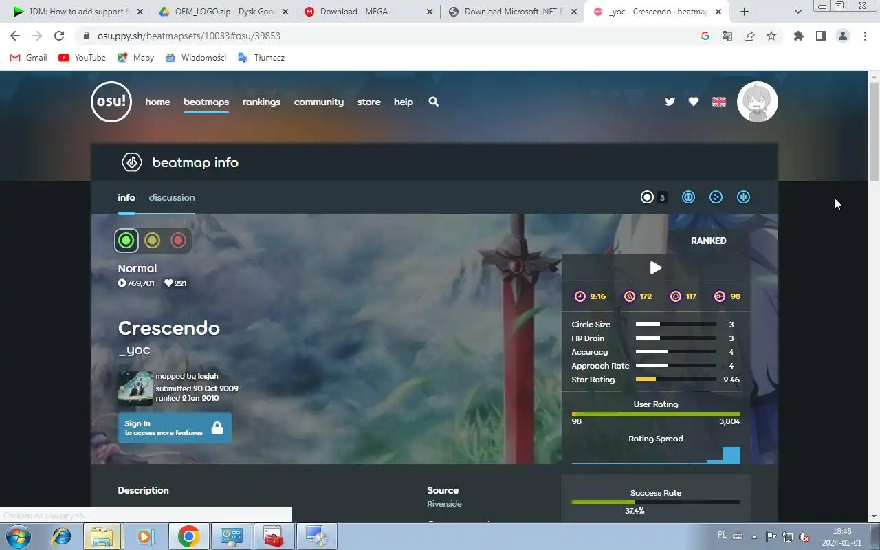Open the community menu
This screenshot has height=550, width=880.
319,102
